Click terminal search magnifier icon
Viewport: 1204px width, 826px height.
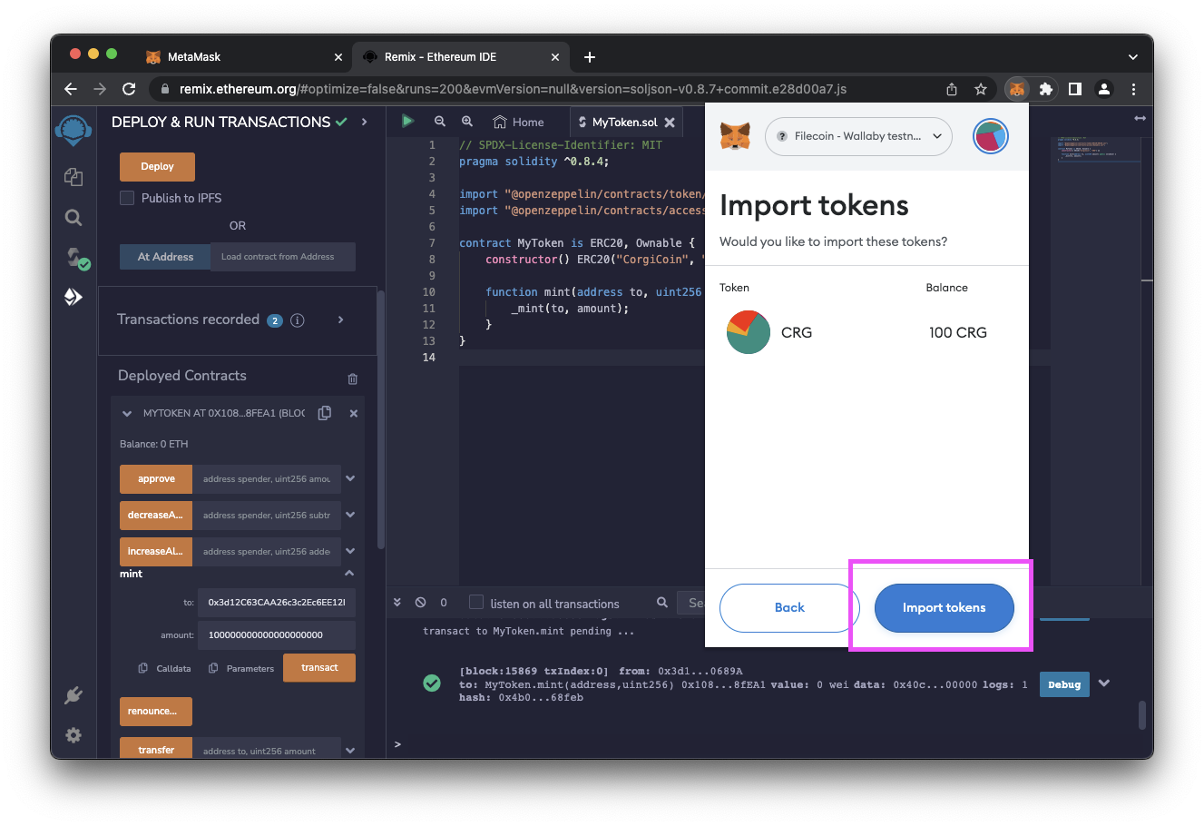[662, 602]
